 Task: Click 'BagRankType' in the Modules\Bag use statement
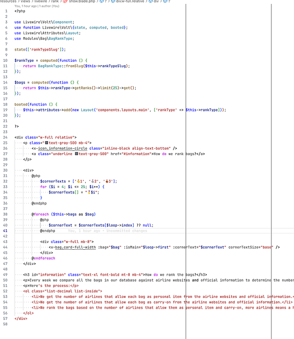coord(60,38)
